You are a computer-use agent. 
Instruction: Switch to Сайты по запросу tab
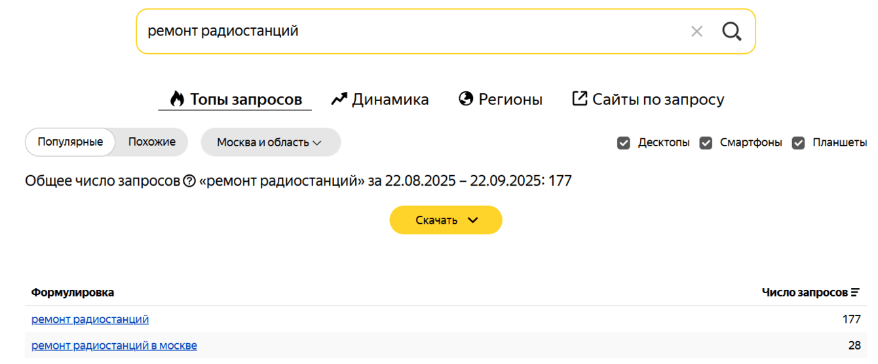[x=658, y=100]
